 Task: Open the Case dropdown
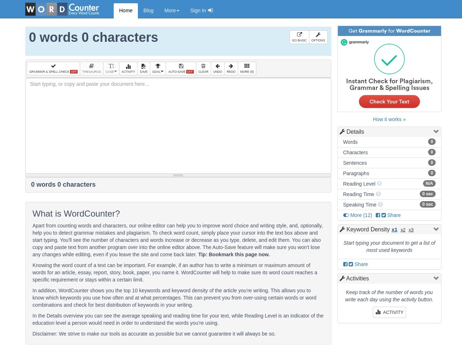111,68
